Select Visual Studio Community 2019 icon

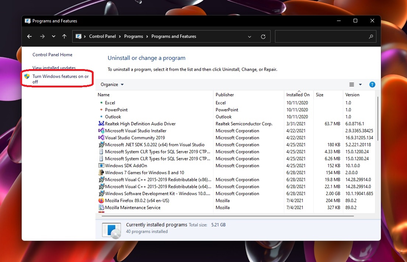coord(101,137)
